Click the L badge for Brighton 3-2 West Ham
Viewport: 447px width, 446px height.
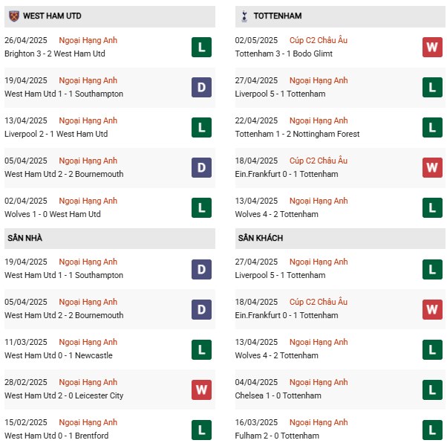[x=201, y=47]
